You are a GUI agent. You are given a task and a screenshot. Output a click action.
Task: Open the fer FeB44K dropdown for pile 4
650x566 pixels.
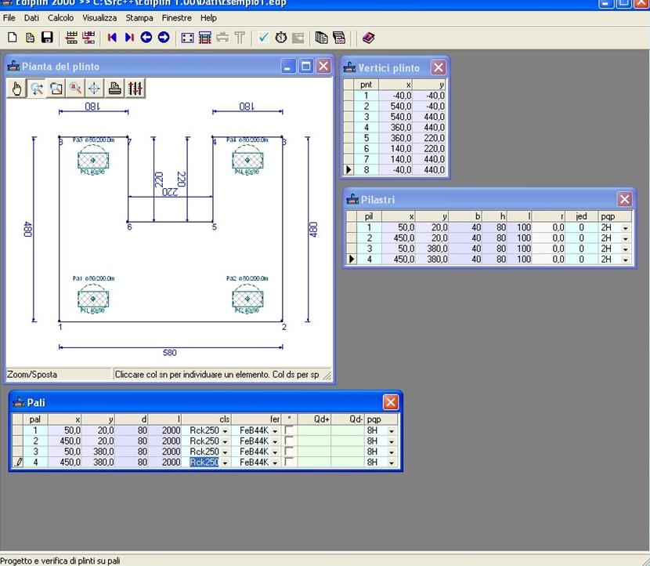[x=275, y=463]
